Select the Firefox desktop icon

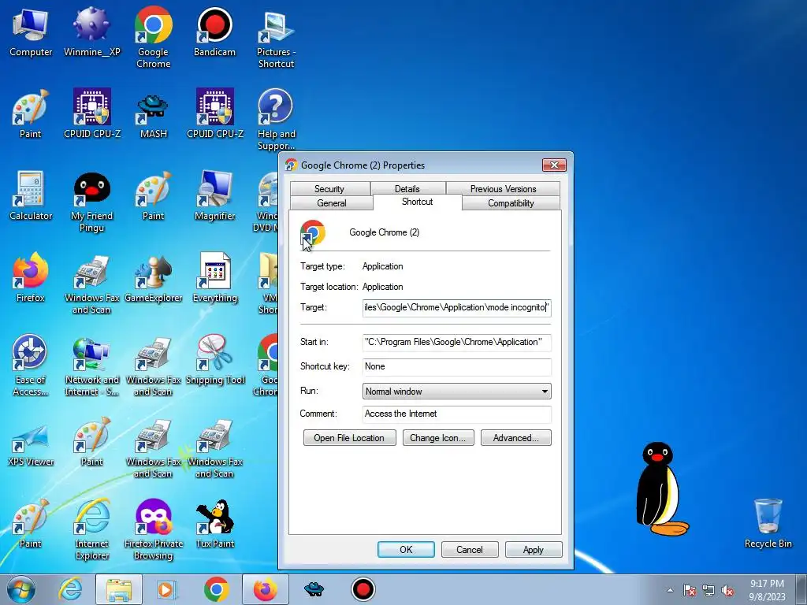click(x=31, y=278)
